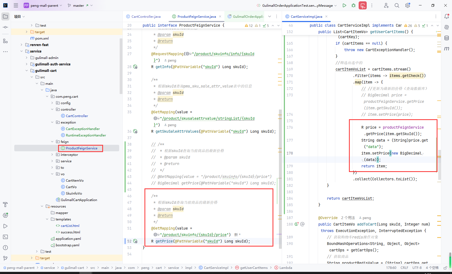Open Maven tool window in right sidebar

click(x=447, y=49)
